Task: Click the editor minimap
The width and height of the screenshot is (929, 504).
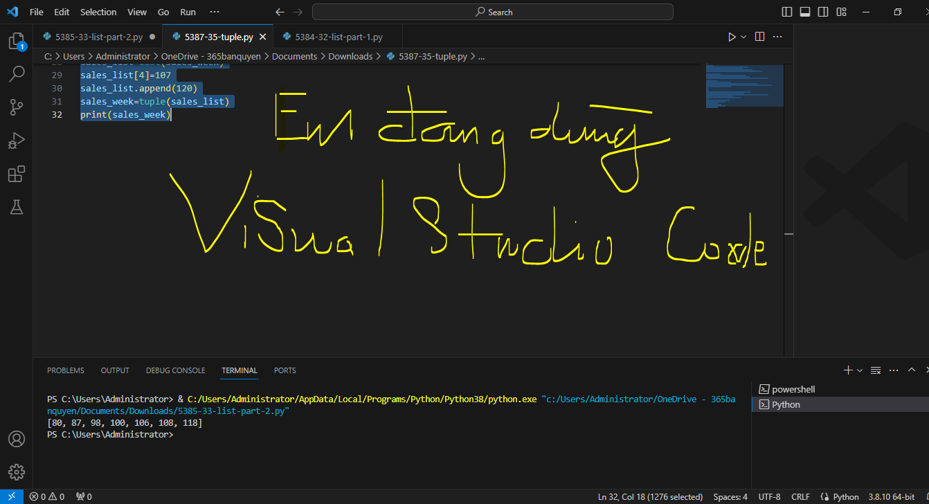Action: pos(744,85)
